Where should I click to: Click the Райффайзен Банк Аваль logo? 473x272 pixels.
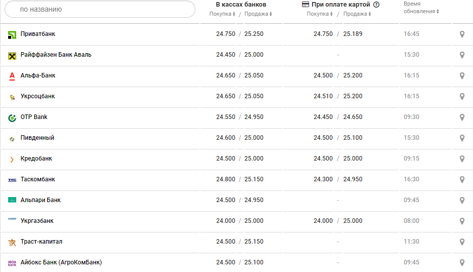[x=12, y=55]
